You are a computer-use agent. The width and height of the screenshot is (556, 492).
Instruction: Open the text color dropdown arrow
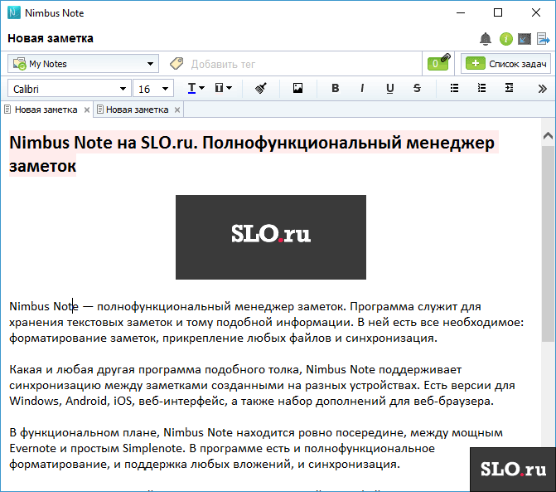click(201, 88)
